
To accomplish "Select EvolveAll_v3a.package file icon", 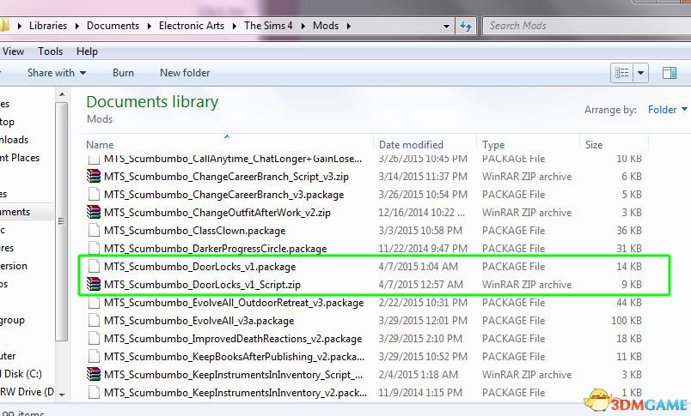I will 94,321.
